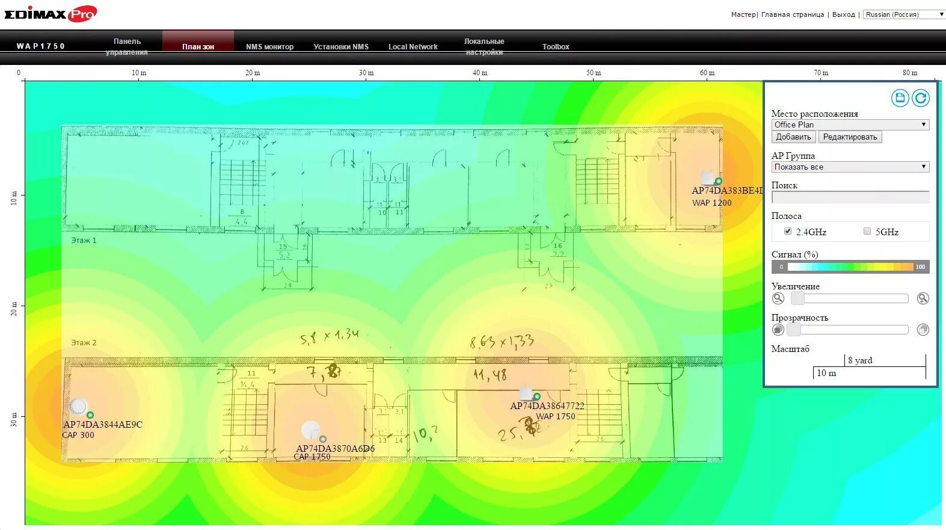Click the save floor plan icon
This screenshot has height=530, width=946.
coord(900,98)
